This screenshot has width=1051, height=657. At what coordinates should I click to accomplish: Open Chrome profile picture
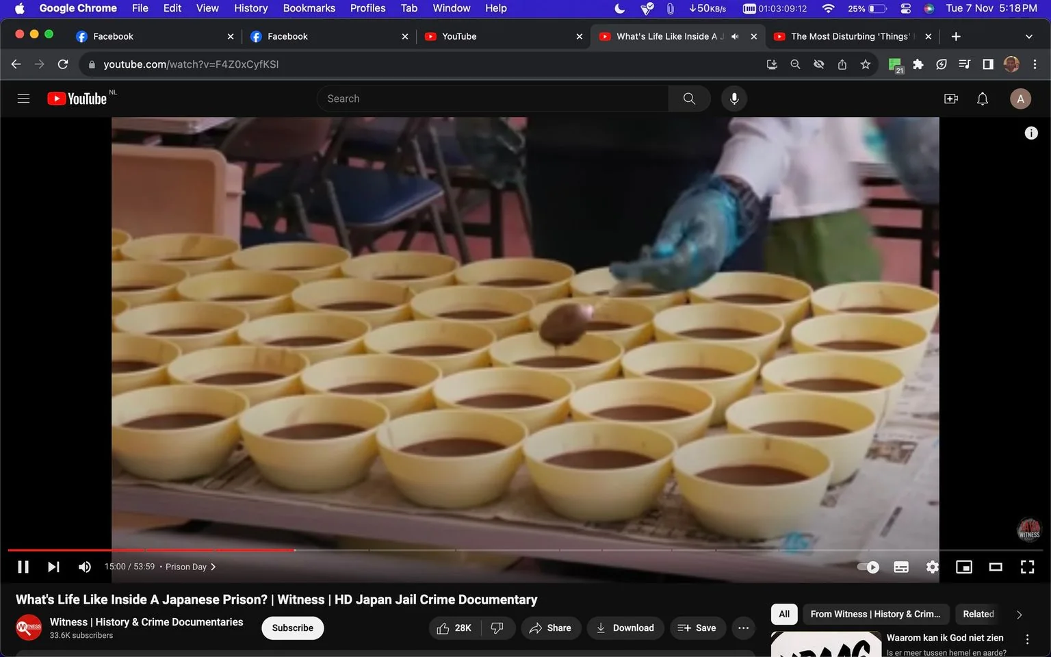pyautogui.click(x=1011, y=64)
